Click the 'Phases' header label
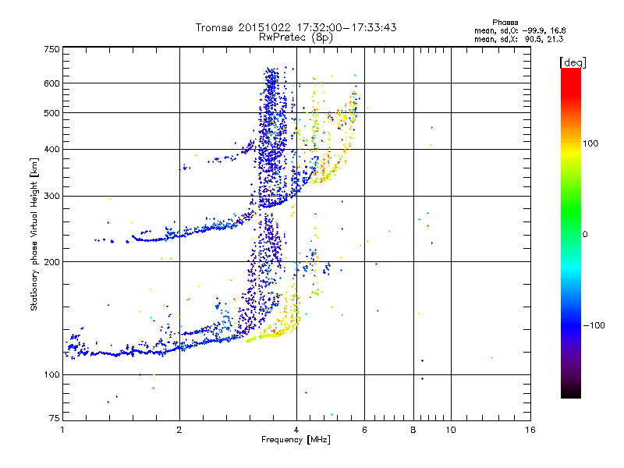624x468 pixels. point(505,23)
